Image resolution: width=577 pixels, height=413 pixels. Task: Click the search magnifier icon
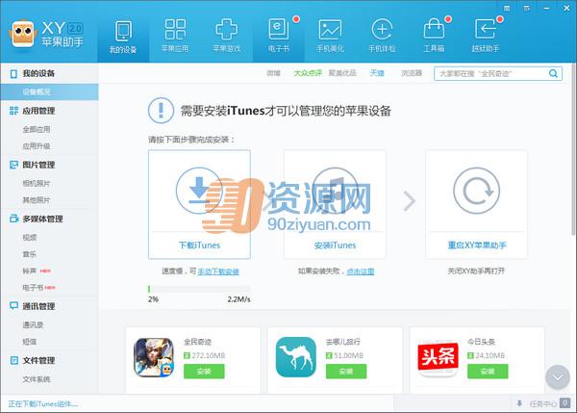click(553, 73)
